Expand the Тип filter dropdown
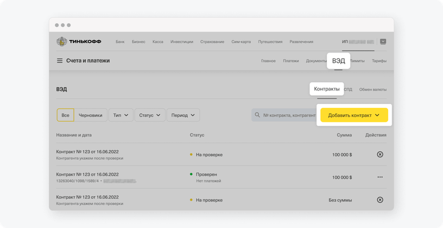The width and height of the screenshot is (443, 228). click(x=121, y=115)
